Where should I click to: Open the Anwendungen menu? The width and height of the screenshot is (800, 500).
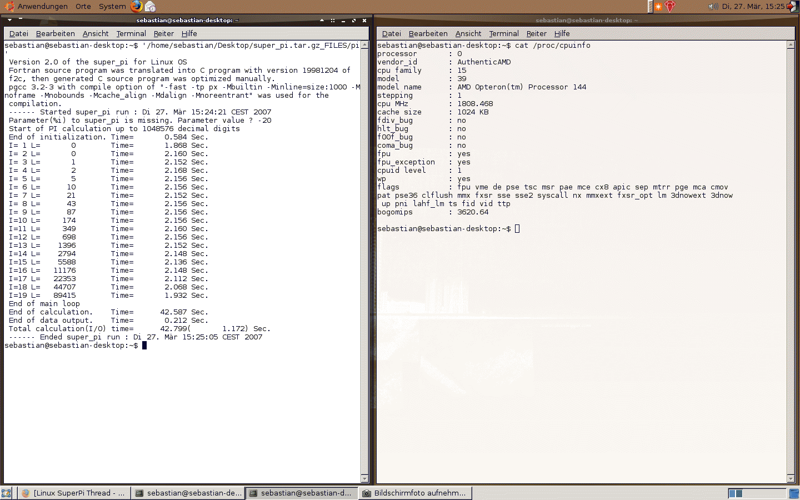tap(43, 7)
